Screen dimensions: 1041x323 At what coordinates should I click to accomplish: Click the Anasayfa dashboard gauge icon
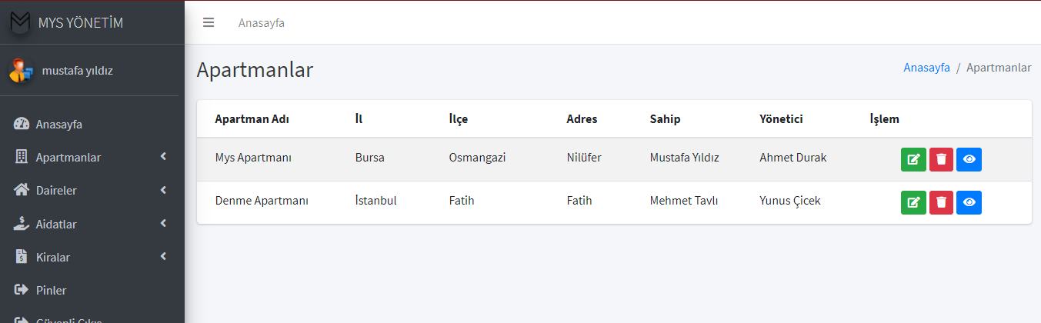coord(22,124)
